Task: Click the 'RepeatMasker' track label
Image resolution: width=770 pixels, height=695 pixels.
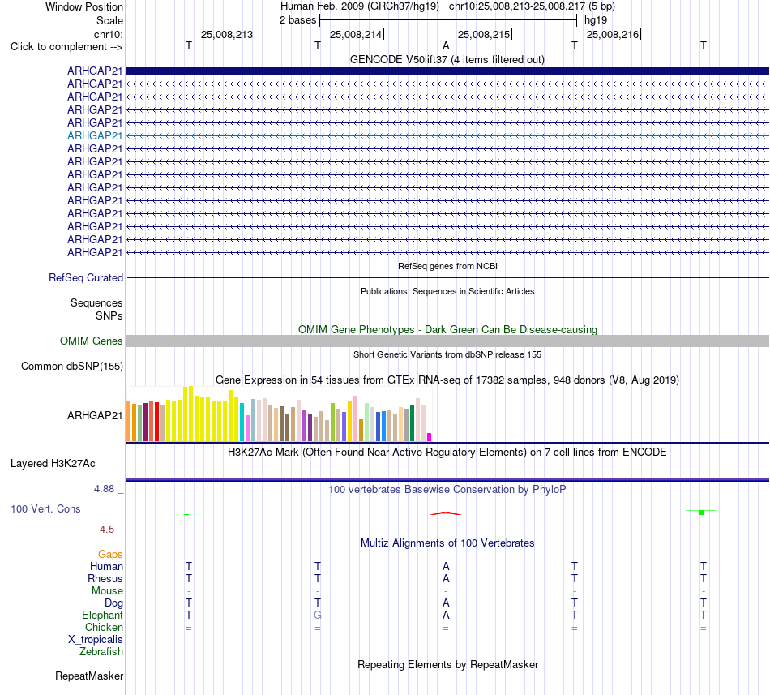Action: click(89, 676)
